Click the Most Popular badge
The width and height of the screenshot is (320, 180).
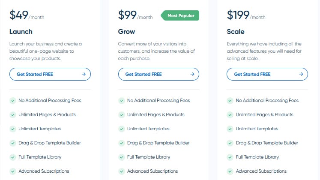point(180,15)
